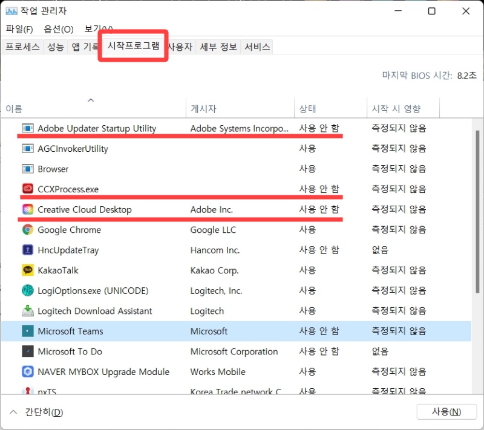Select the KakaoTalk name text
Screen dimensions: 484x430
[58, 270]
